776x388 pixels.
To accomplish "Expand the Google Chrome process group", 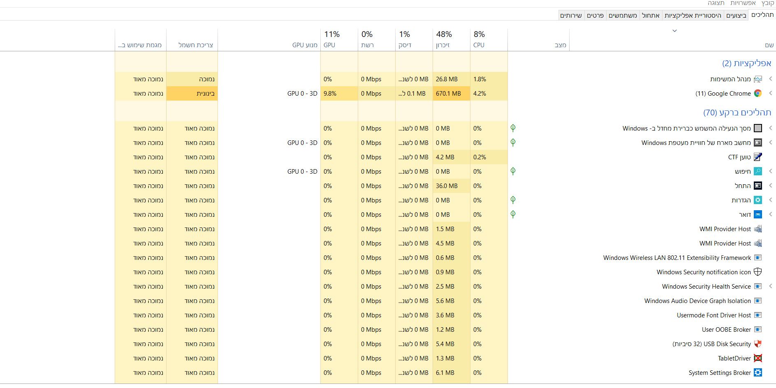I will click(770, 94).
